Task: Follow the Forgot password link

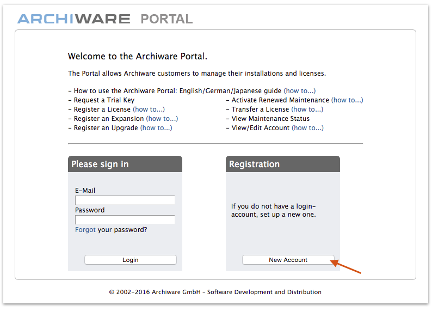Action: coord(85,230)
